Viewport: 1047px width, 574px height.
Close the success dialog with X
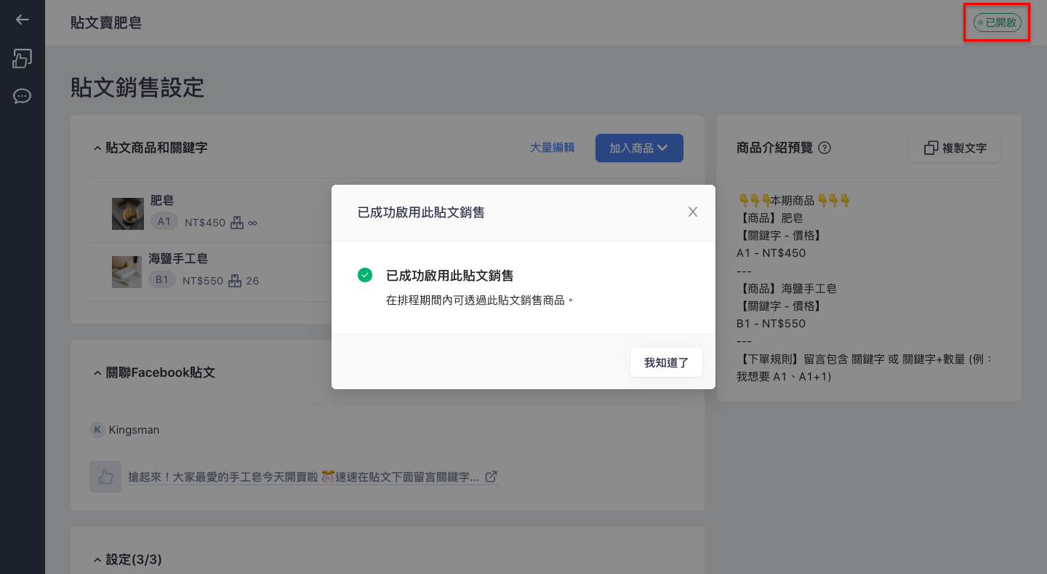pos(693,212)
